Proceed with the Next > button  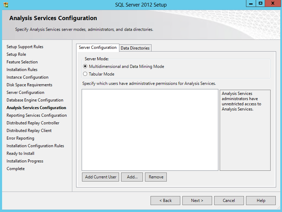pyautogui.click(x=197, y=201)
